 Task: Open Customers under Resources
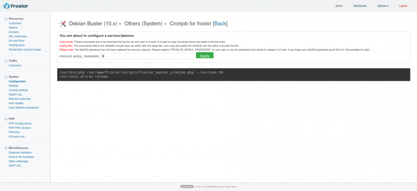[x=15, y=23]
